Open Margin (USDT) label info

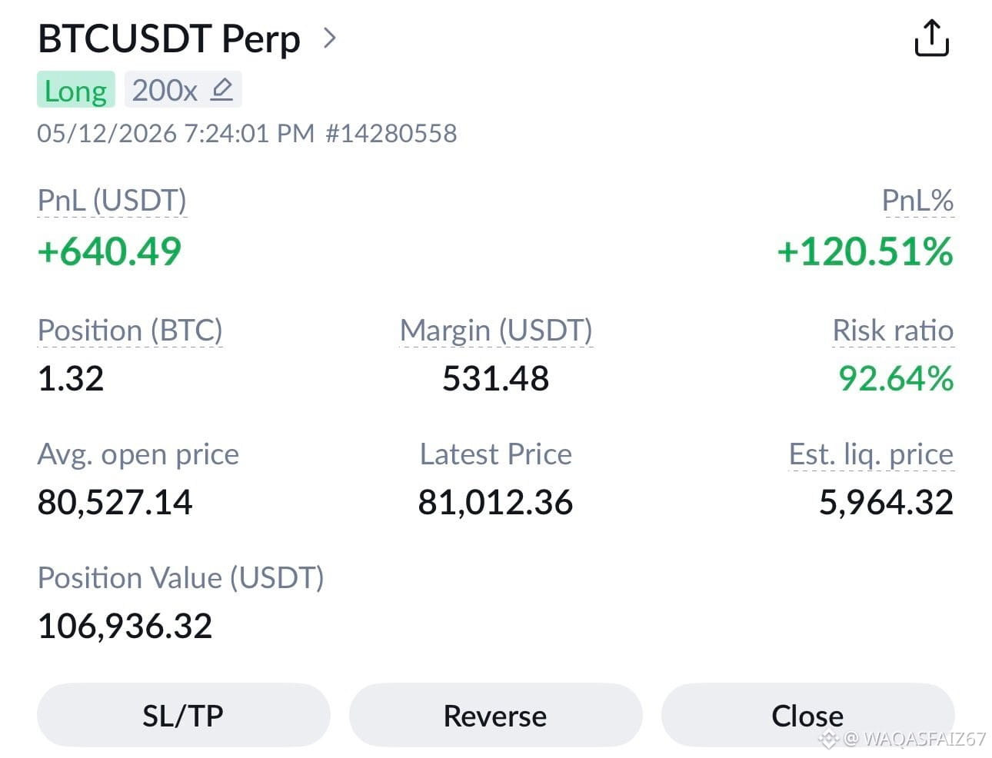coord(496,331)
